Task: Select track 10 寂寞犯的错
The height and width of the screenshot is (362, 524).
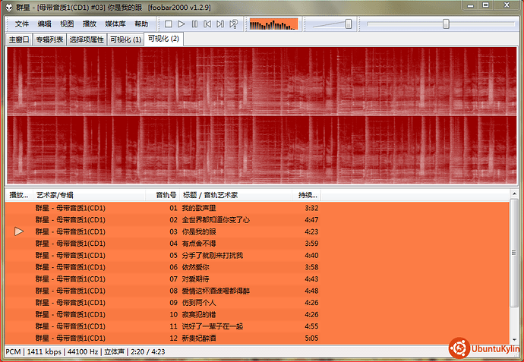Action: click(257, 315)
